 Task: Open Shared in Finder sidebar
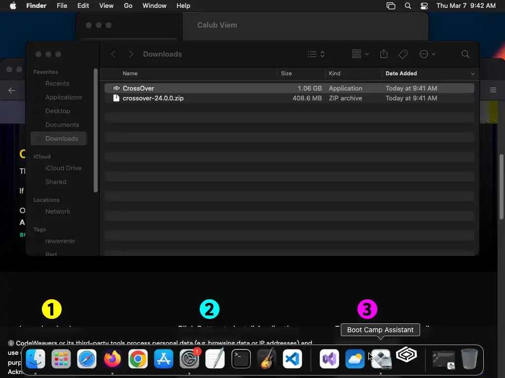pos(55,182)
